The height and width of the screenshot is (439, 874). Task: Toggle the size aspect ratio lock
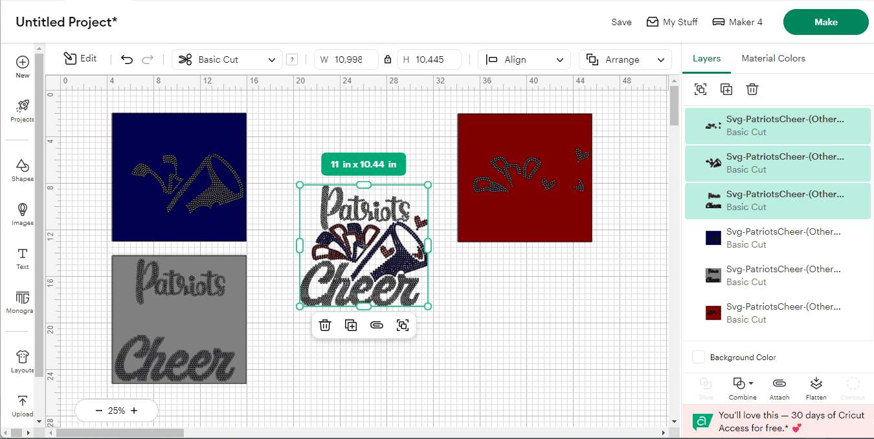pyautogui.click(x=388, y=59)
